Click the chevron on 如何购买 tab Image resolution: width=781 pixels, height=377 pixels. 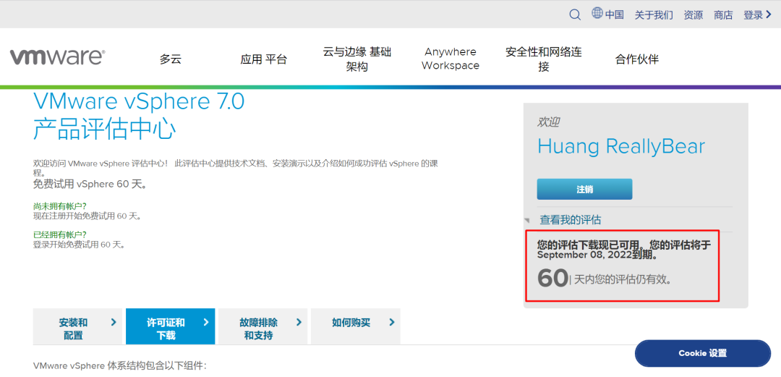392,322
